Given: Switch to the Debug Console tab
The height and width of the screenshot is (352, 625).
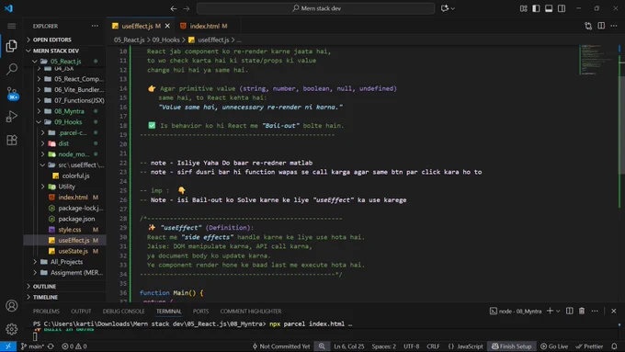Looking at the screenshot, I should tap(123, 312).
